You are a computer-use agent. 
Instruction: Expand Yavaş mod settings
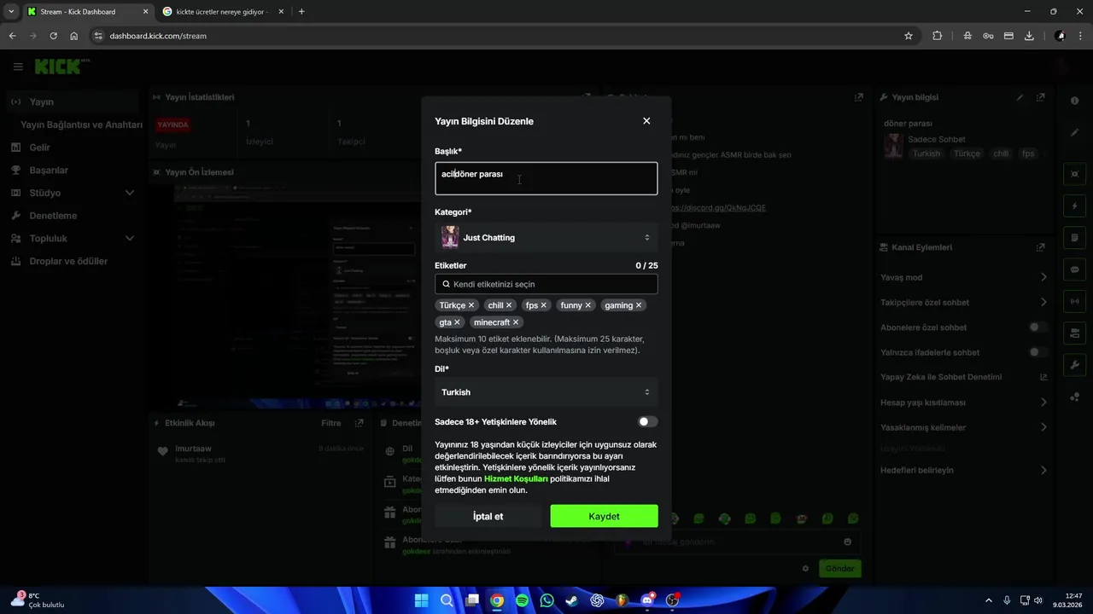[964, 277]
